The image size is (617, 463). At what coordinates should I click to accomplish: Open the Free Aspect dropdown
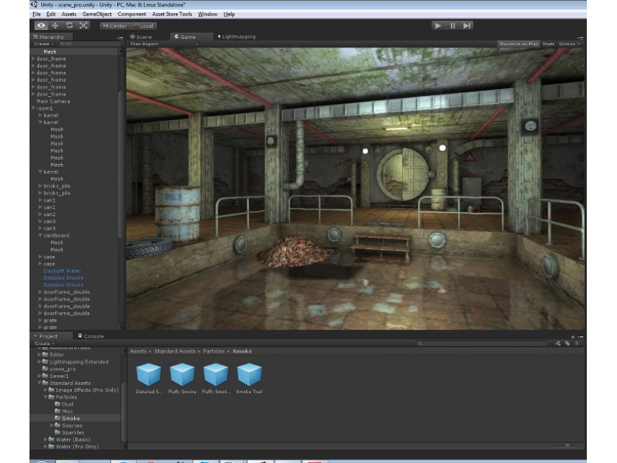tap(164, 44)
